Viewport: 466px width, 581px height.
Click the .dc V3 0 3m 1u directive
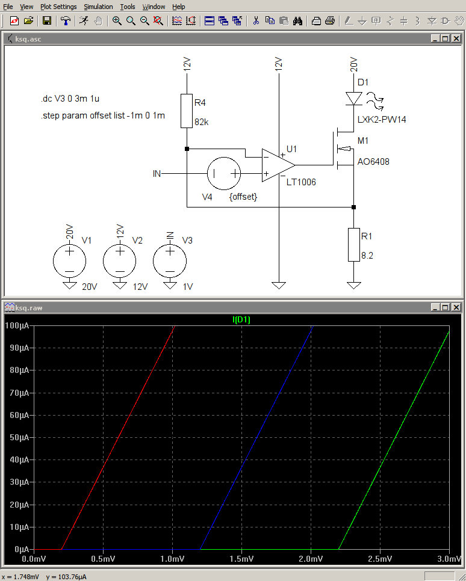tap(70, 99)
